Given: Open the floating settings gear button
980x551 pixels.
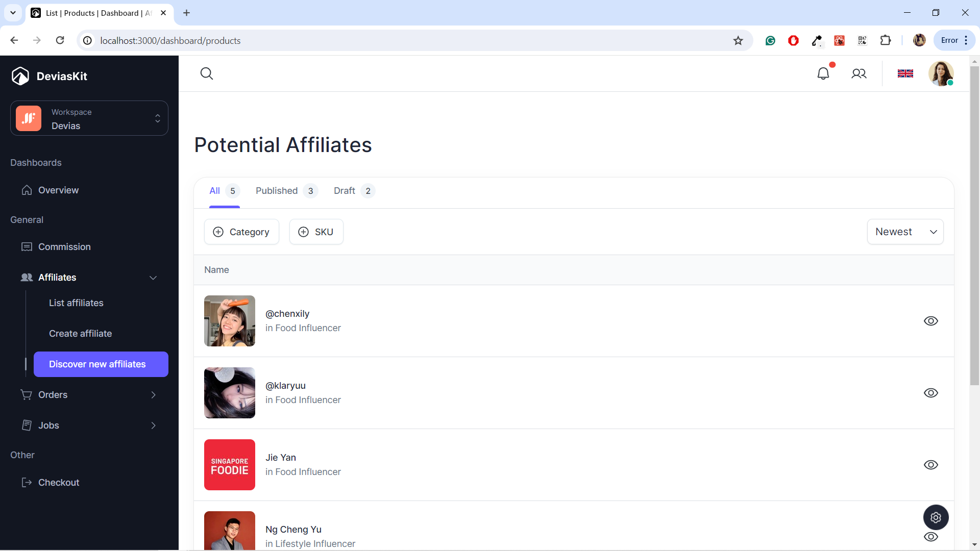Looking at the screenshot, I should (x=936, y=517).
